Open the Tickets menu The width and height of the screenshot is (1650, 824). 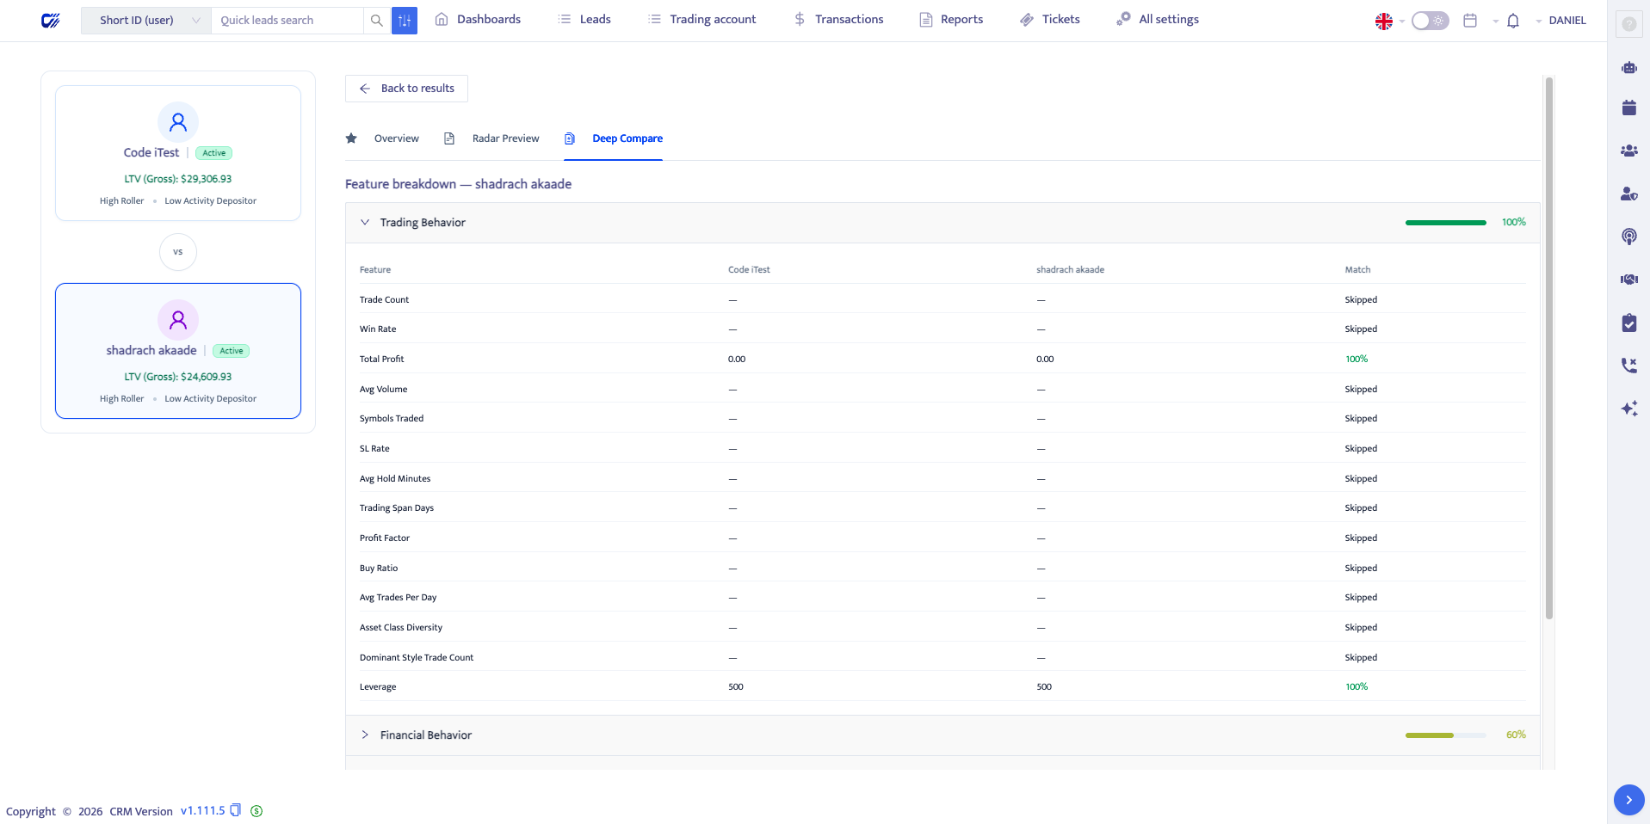(1050, 20)
